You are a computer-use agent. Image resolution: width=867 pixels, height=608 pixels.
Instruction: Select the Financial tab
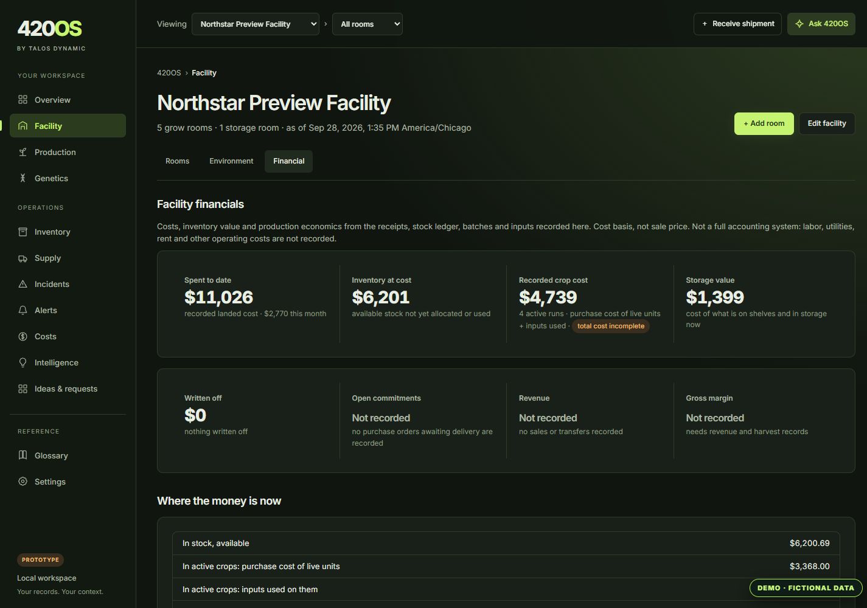(288, 161)
